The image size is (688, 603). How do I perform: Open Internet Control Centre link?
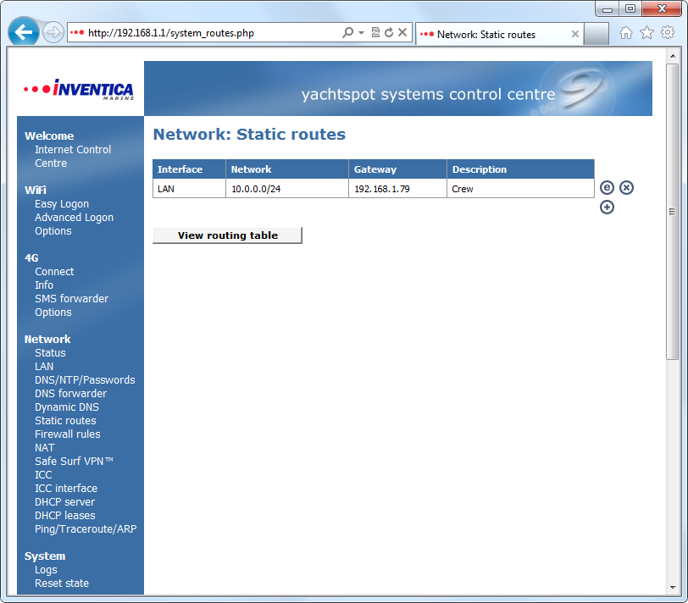(x=73, y=156)
